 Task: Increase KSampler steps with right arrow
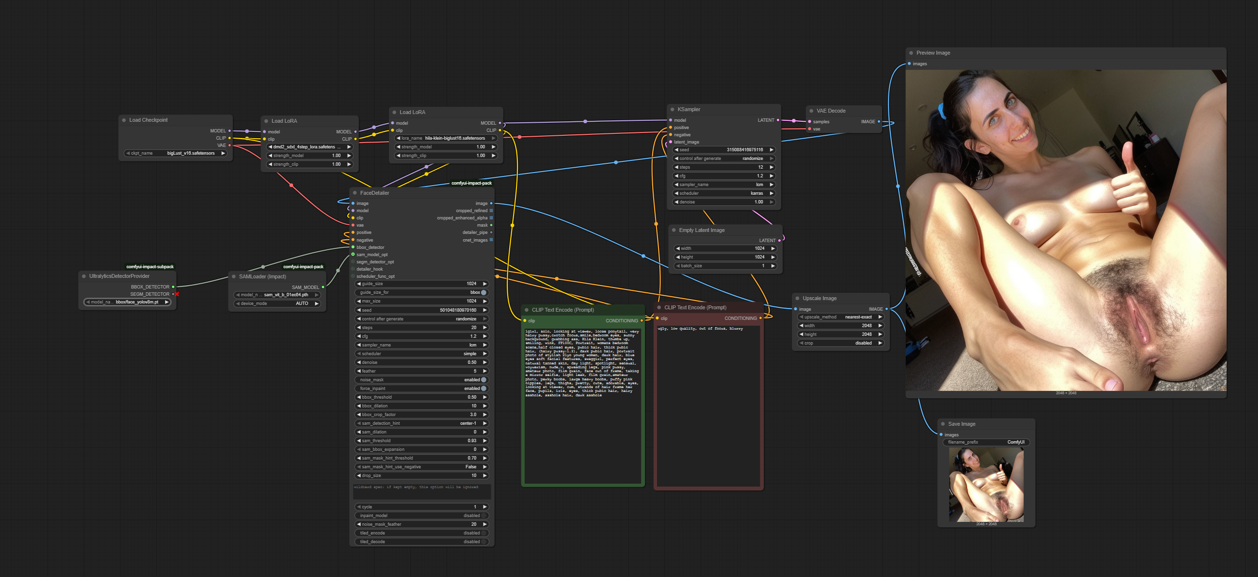pos(772,167)
